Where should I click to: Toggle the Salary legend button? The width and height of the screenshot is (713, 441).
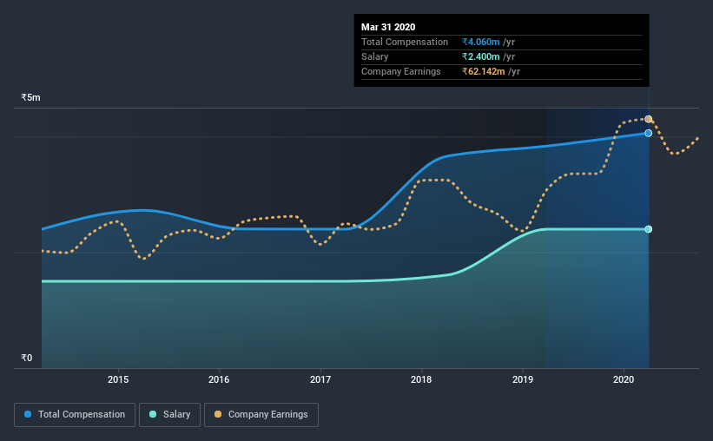[x=169, y=415]
